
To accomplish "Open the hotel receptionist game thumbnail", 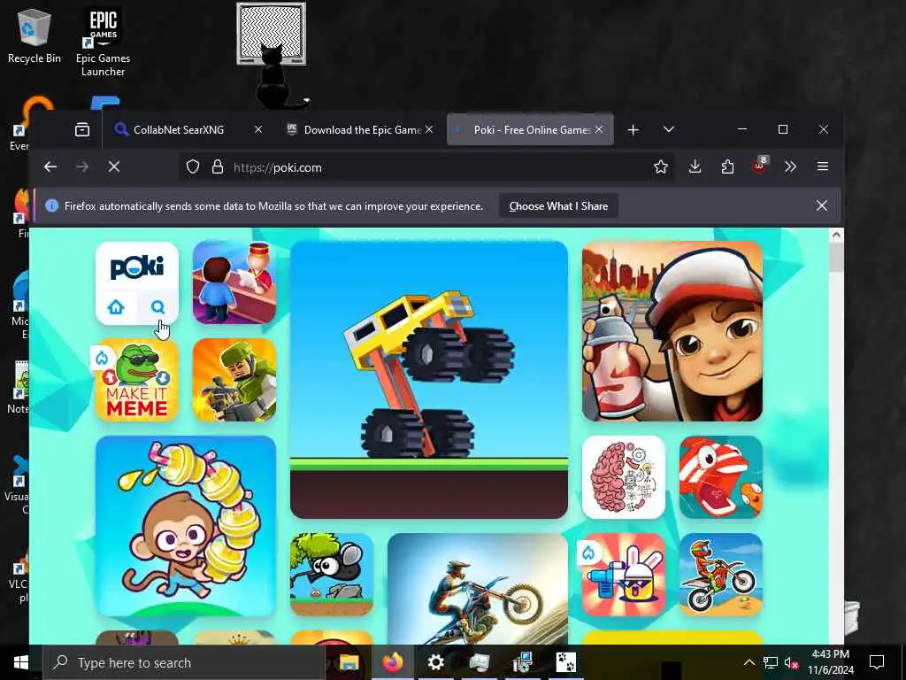I will point(234,282).
